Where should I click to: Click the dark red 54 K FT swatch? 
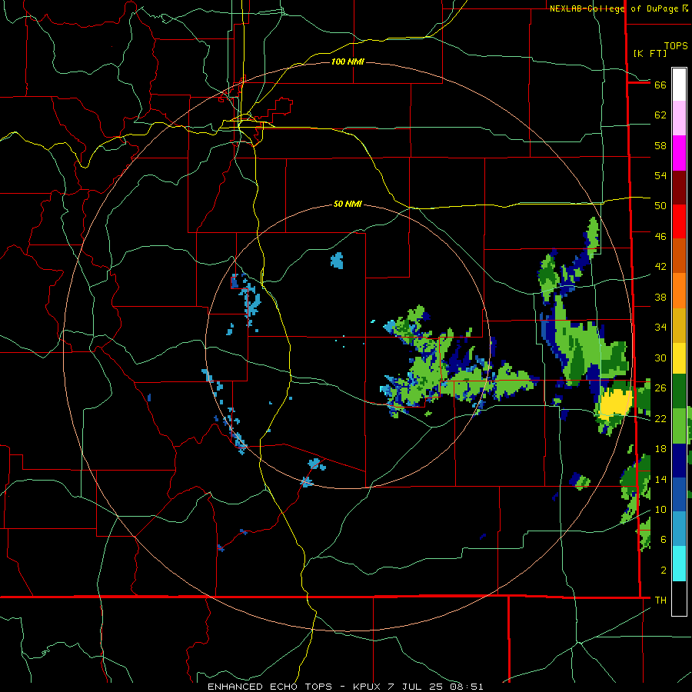679,188
